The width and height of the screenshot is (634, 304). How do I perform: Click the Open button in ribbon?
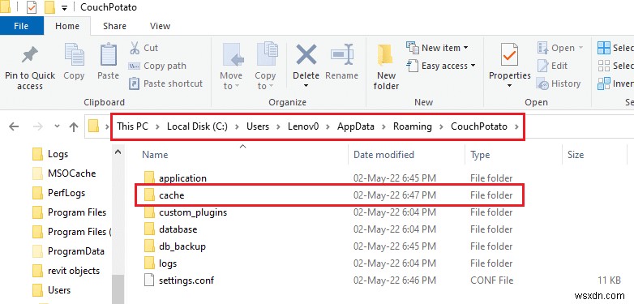(560, 48)
